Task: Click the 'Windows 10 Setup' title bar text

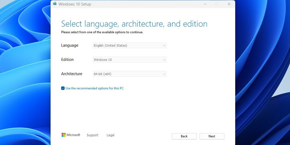Action: point(75,4)
